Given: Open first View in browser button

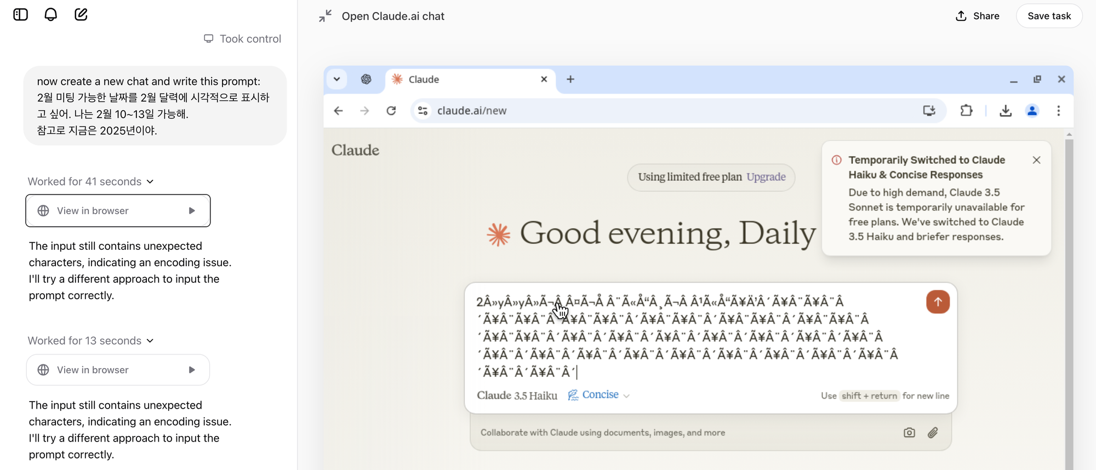Looking at the screenshot, I should [x=118, y=210].
